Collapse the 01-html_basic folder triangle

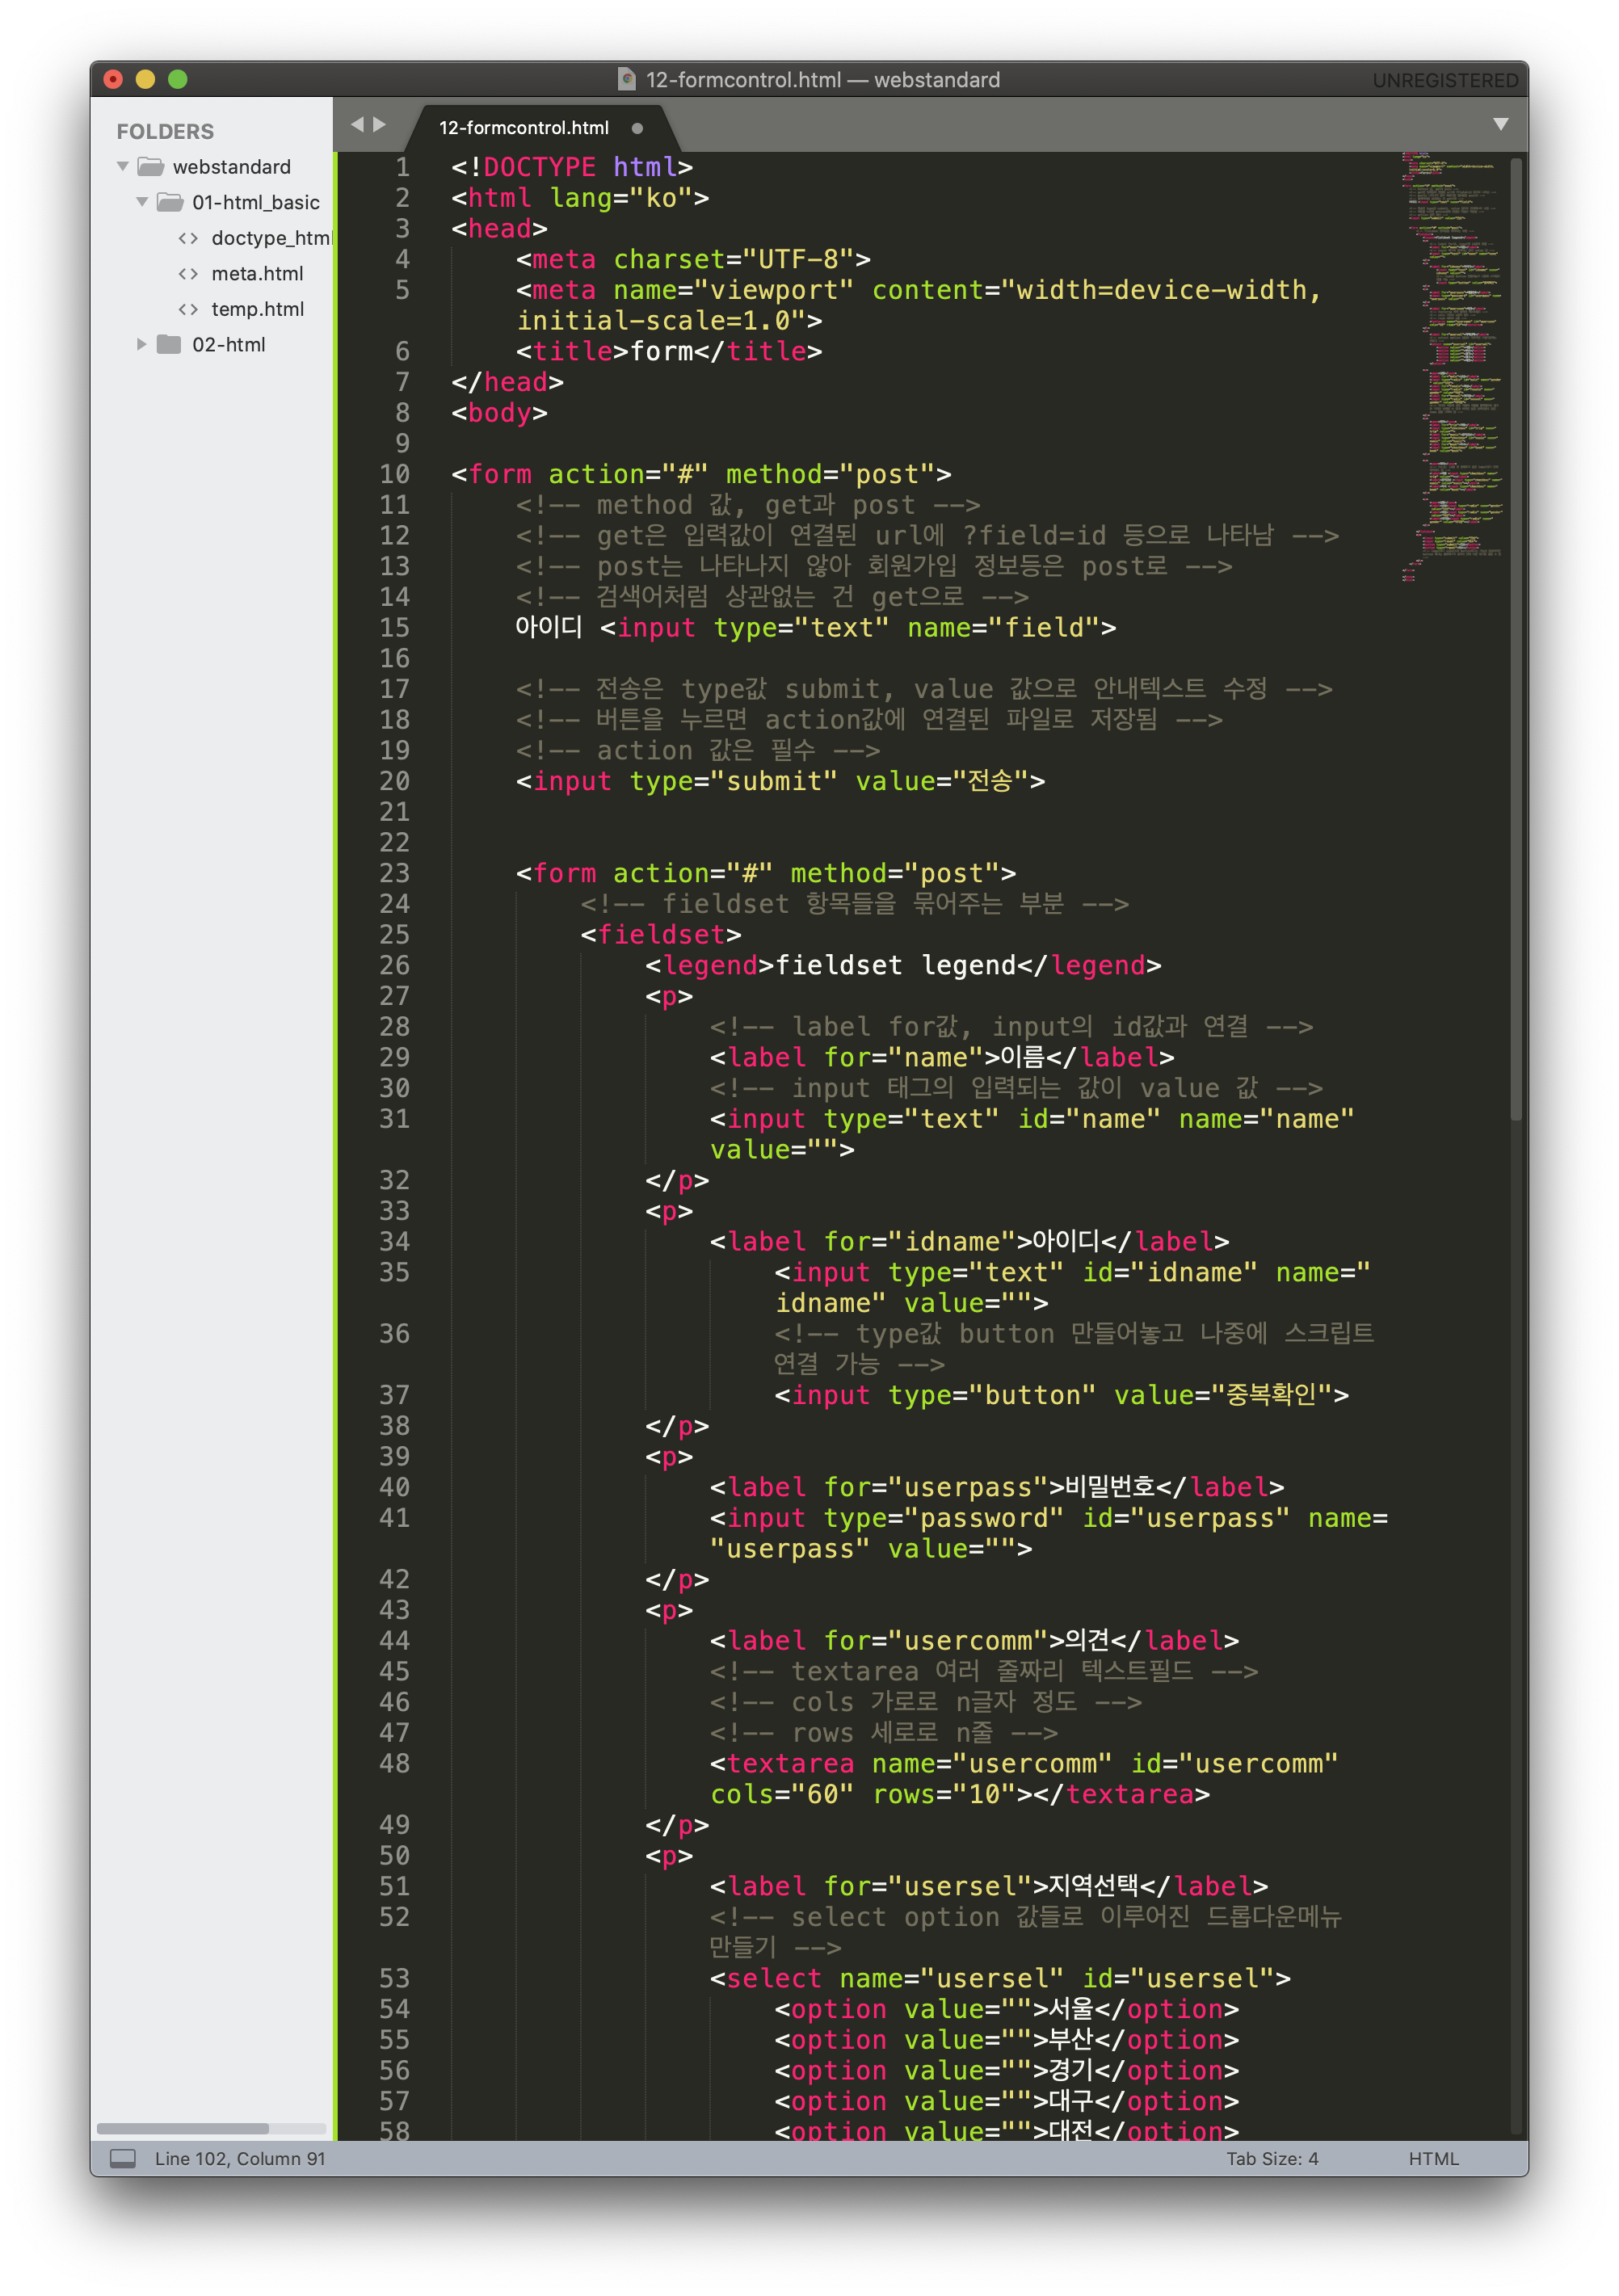(x=142, y=202)
